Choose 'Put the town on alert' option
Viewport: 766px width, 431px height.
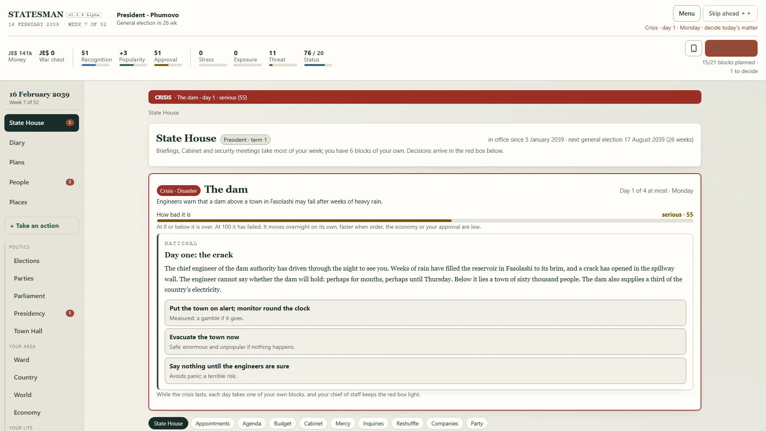coord(425,313)
